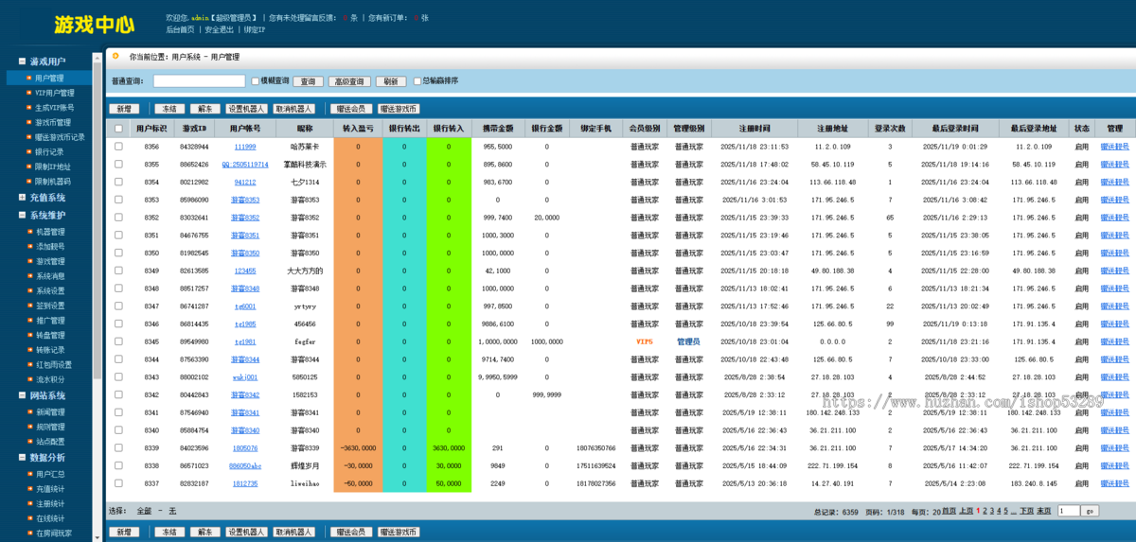The height and width of the screenshot is (542, 1136).
Task: Open 游戏管理 sidebar entry
Action: tap(49, 261)
